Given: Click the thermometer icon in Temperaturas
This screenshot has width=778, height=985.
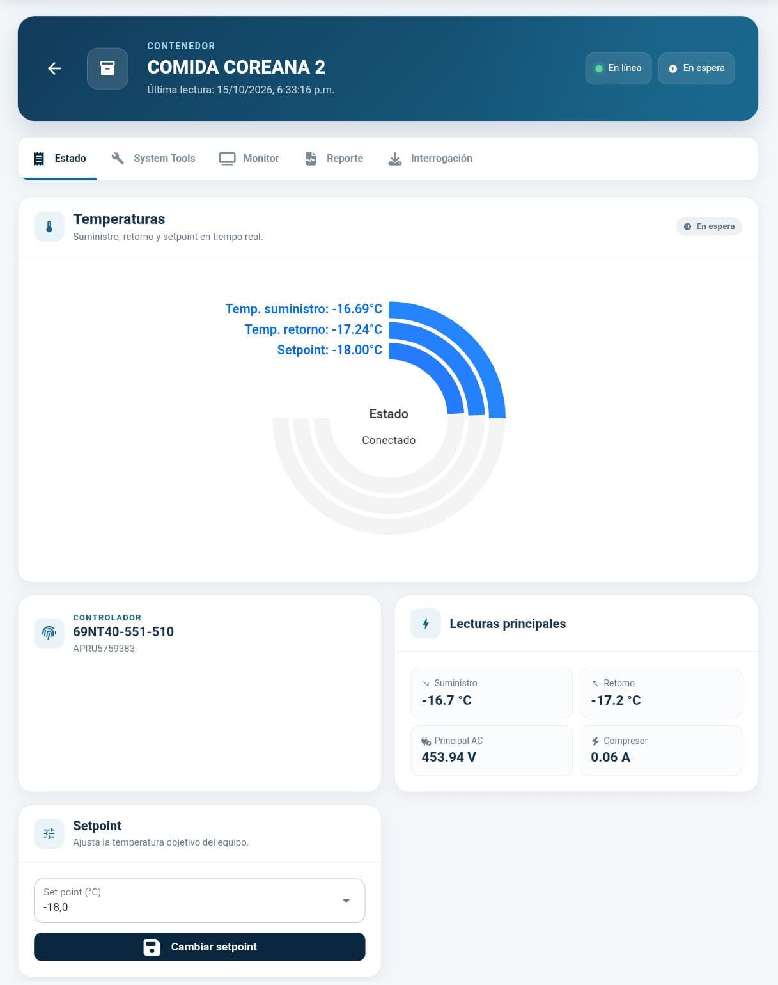Looking at the screenshot, I should click(49, 226).
